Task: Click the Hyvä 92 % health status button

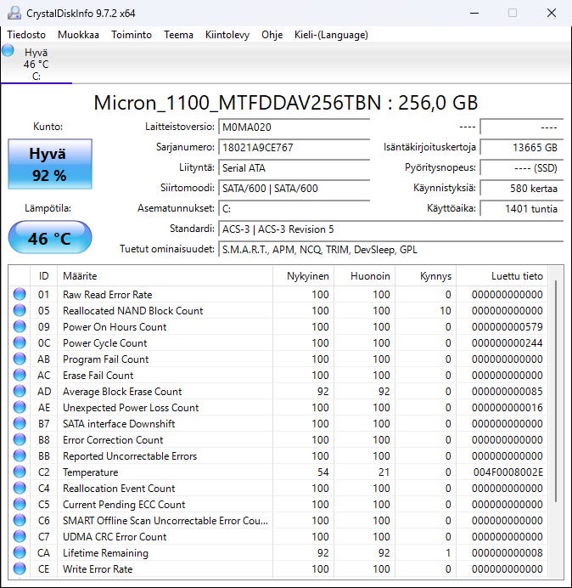Action: coord(48,164)
